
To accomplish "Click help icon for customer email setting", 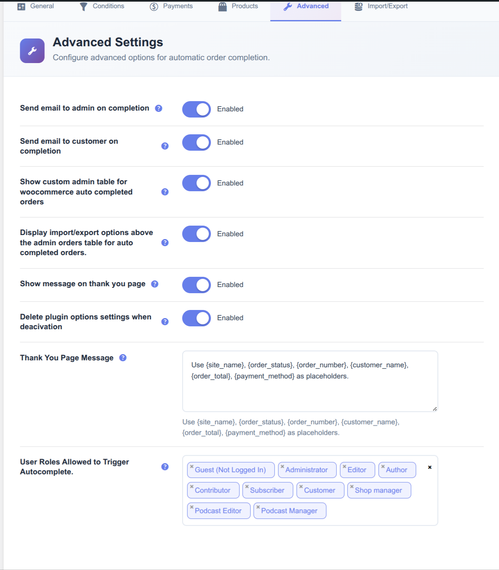I will pyautogui.click(x=165, y=146).
